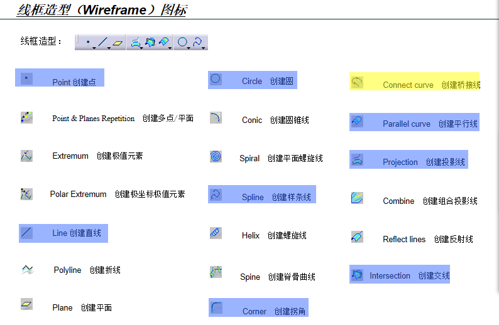
Task: Click the 'Point 创建点' label
Action: tap(74, 82)
